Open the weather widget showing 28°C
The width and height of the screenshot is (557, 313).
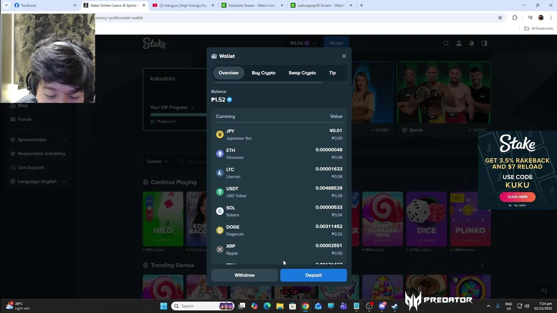click(x=18, y=306)
